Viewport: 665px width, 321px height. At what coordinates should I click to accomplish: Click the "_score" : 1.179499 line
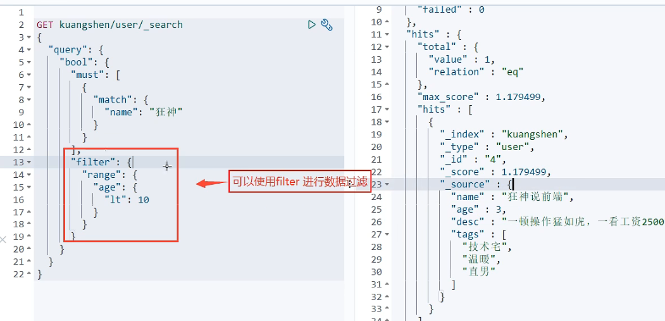click(x=495, y=172)
